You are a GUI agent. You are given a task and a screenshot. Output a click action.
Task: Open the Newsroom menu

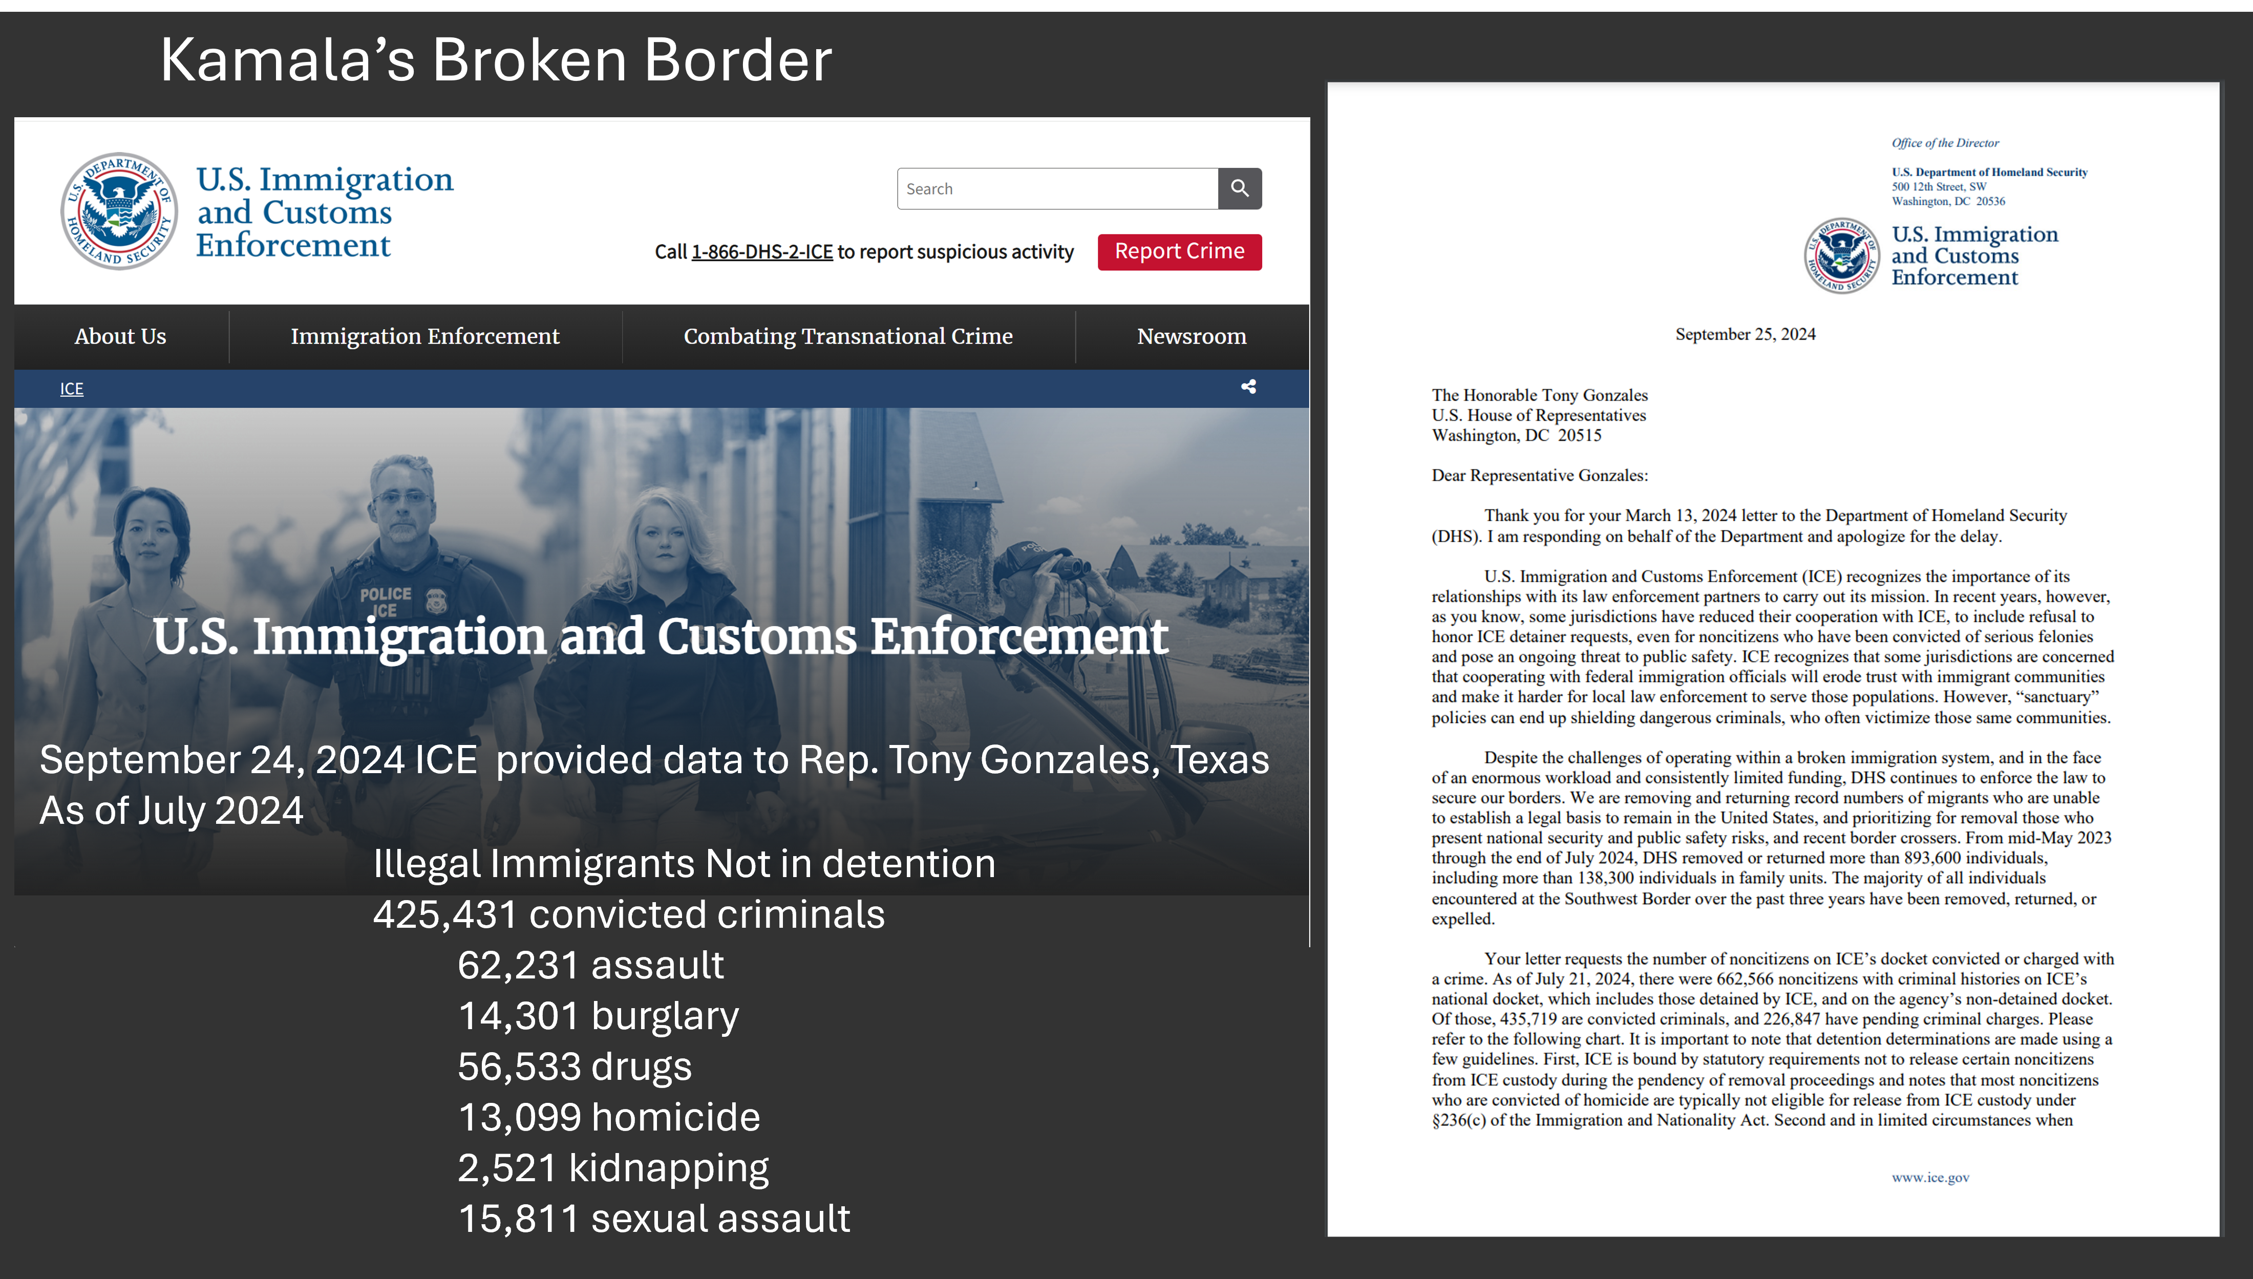(x=1192, y=336)
